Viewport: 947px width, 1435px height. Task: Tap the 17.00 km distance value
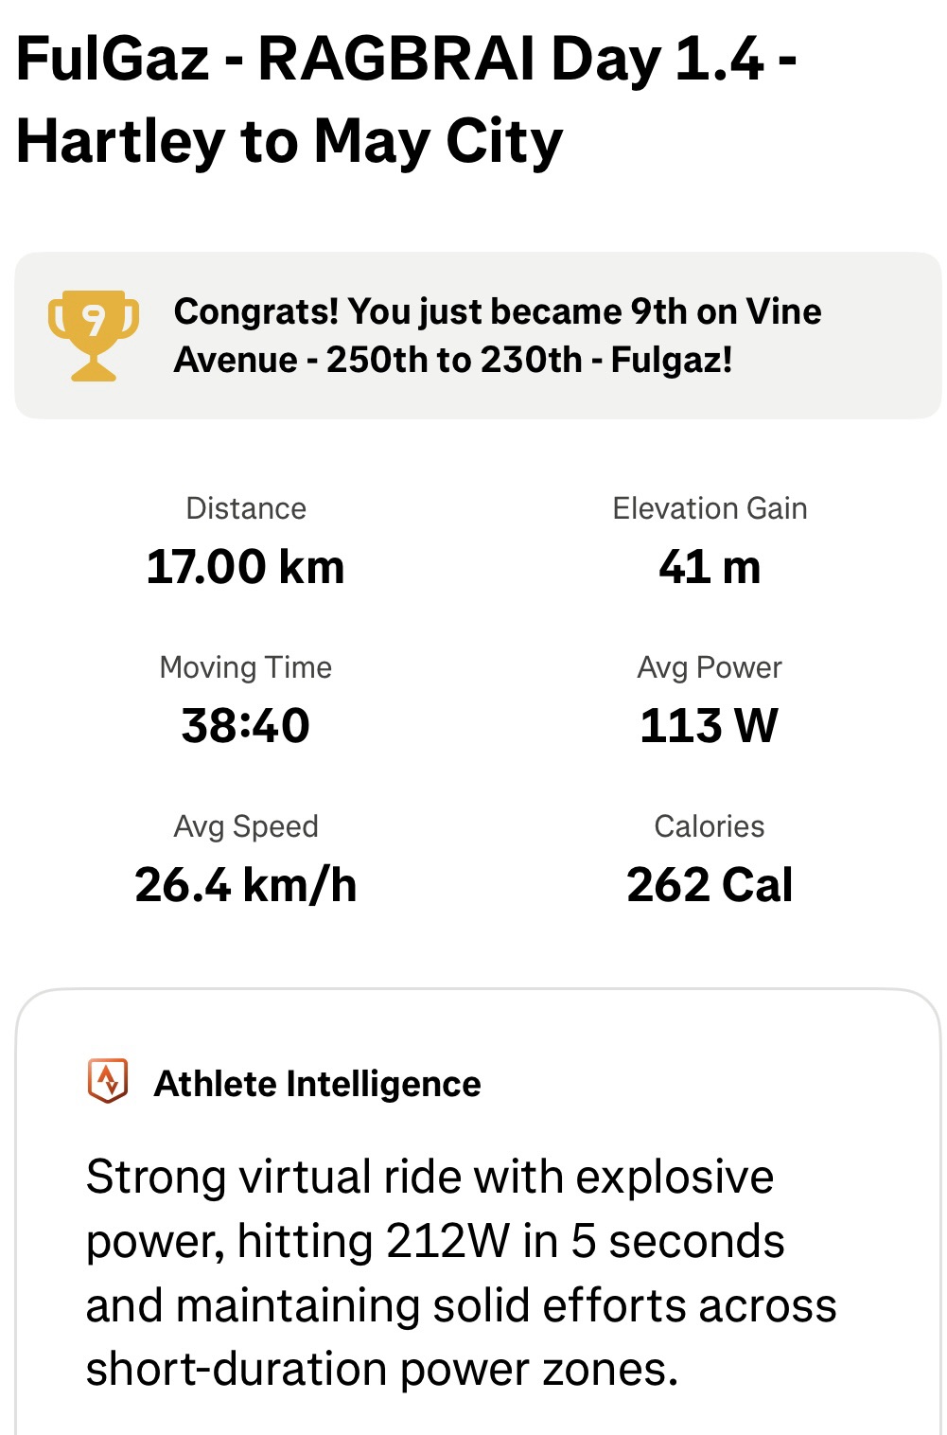point(246,567)
